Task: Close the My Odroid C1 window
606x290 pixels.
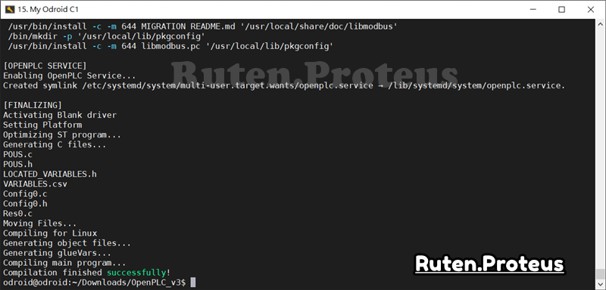Action: 591,10
